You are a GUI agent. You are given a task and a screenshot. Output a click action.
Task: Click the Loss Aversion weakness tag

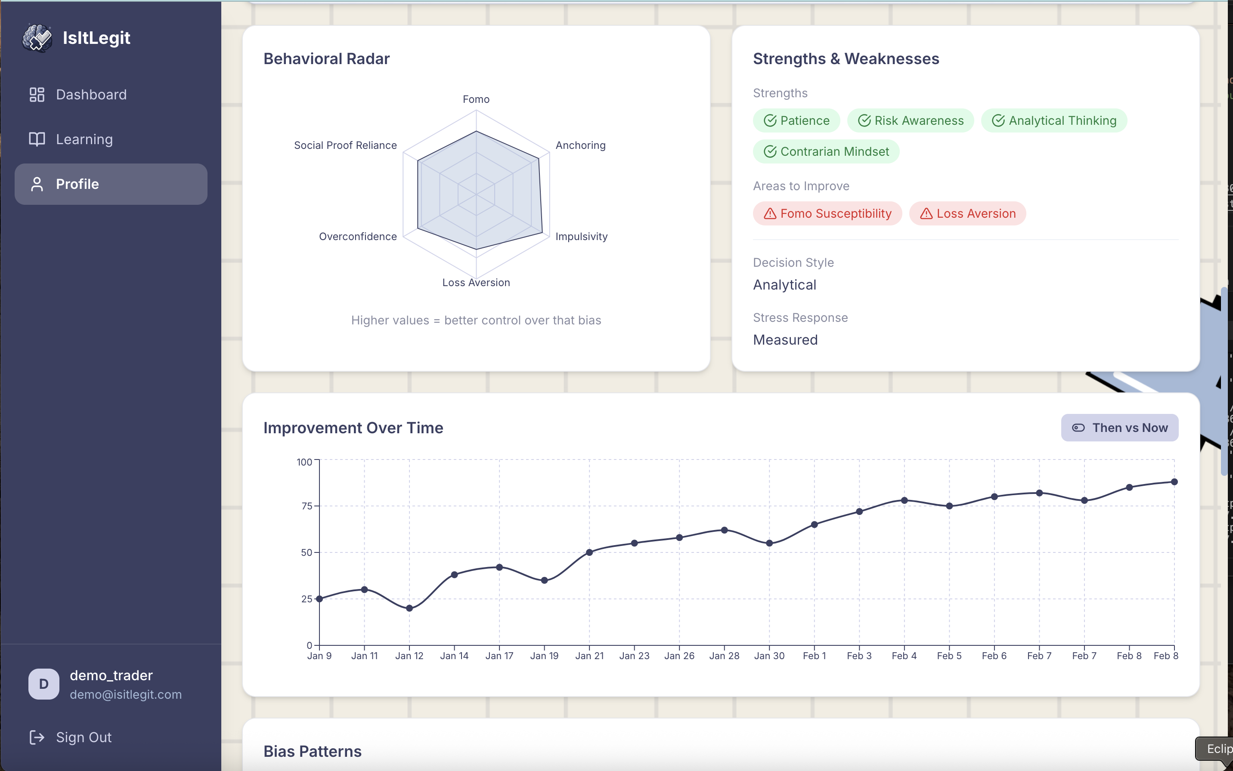click(x=967, y=214)
